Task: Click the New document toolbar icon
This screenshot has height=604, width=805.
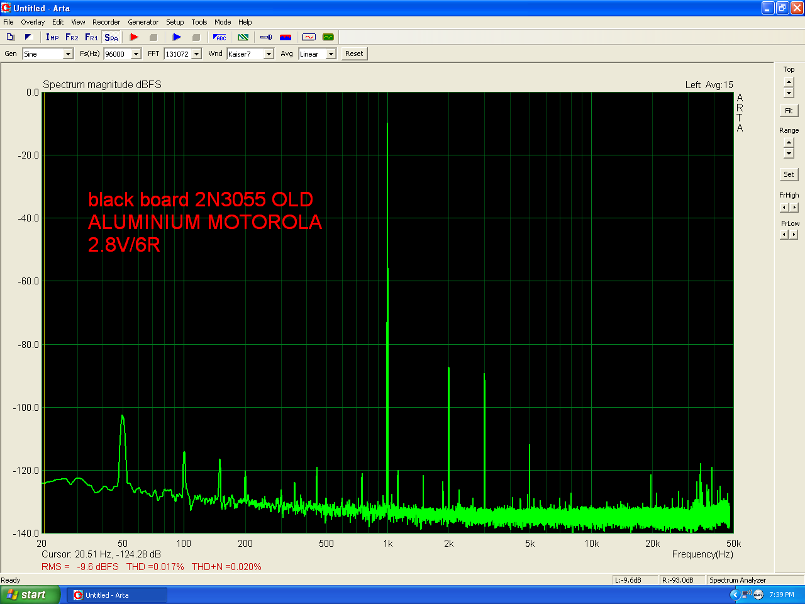Action: coord(11,37)
